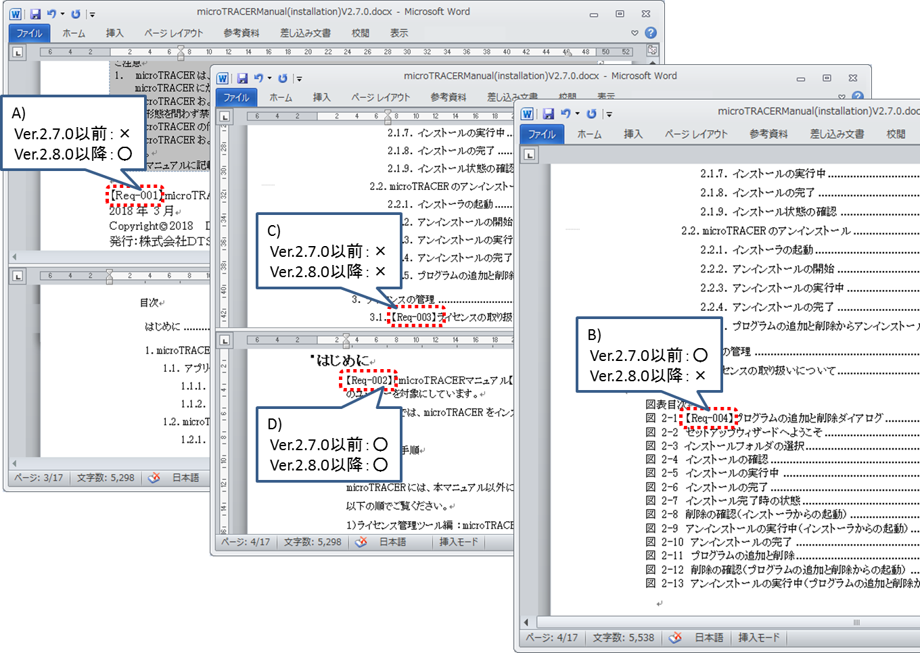The width and height of the screenshot is (920, 653).
Task: Click TOC entry 図 2-7 インストール完了時の状態
Action: click(x=782, y=500)
